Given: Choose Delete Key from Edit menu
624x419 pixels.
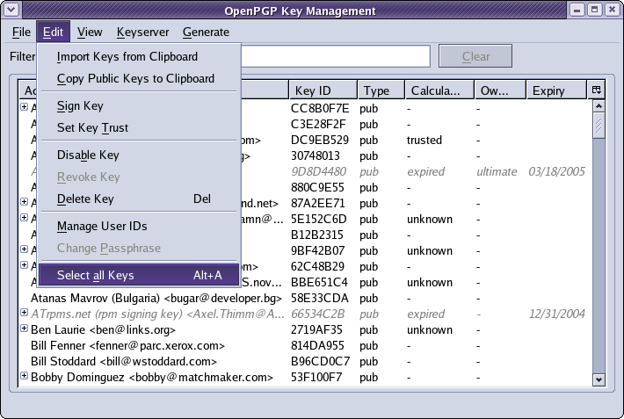Looking at the screenshot, I should [x=139, y=199].
